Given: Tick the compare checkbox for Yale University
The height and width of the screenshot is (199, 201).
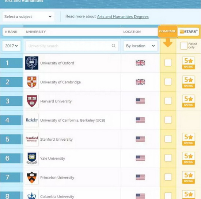Looking at the screenshot, I should point(168,158).
